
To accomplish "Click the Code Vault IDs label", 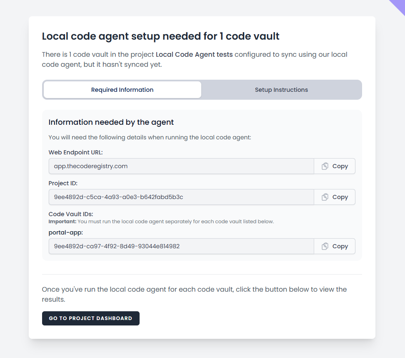I will [x=71, y=214].
